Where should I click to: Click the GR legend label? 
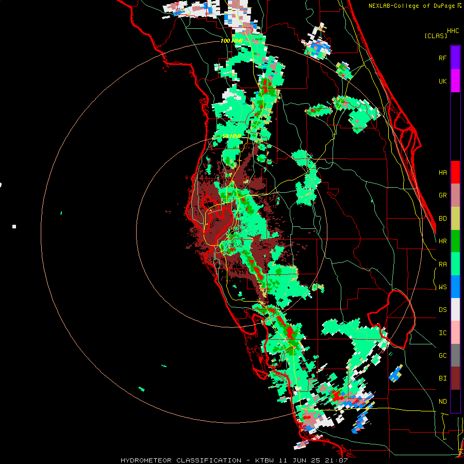point(442,195)
